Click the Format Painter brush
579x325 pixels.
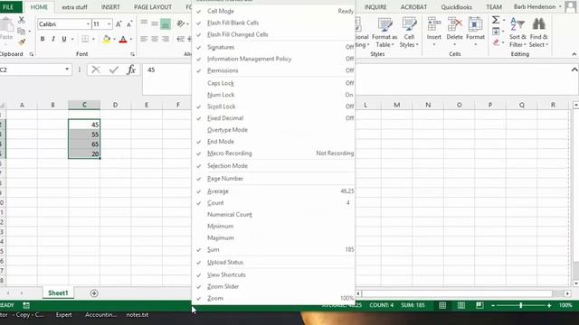pyautogui.click(x=22, y=42)
